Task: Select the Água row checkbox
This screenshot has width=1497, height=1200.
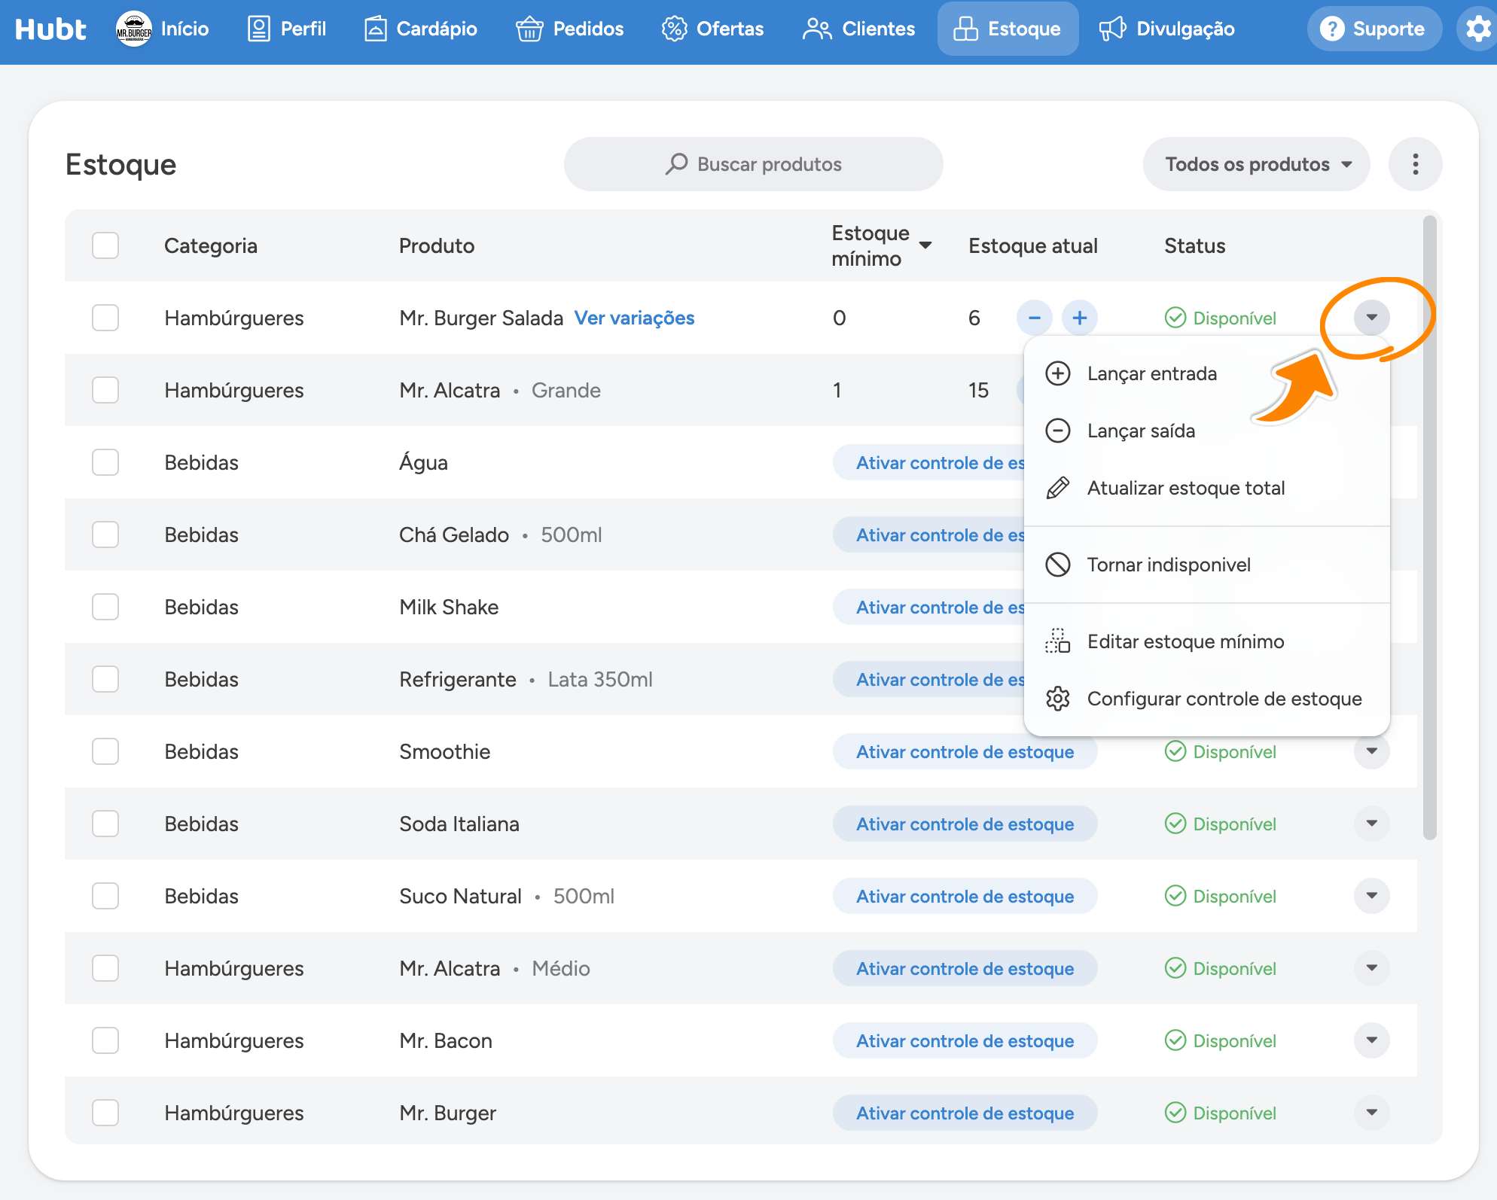Action: pyautogui.click(x=105, y=462)
